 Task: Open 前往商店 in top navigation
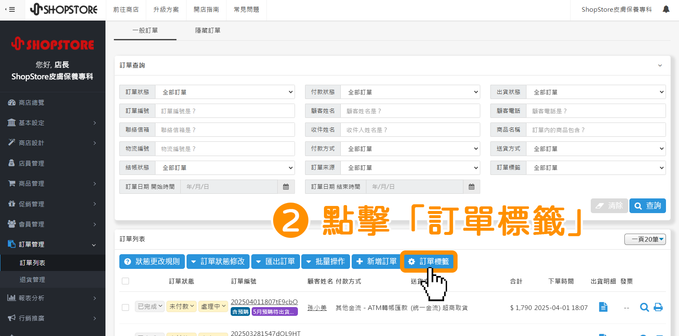click(126, 10)
